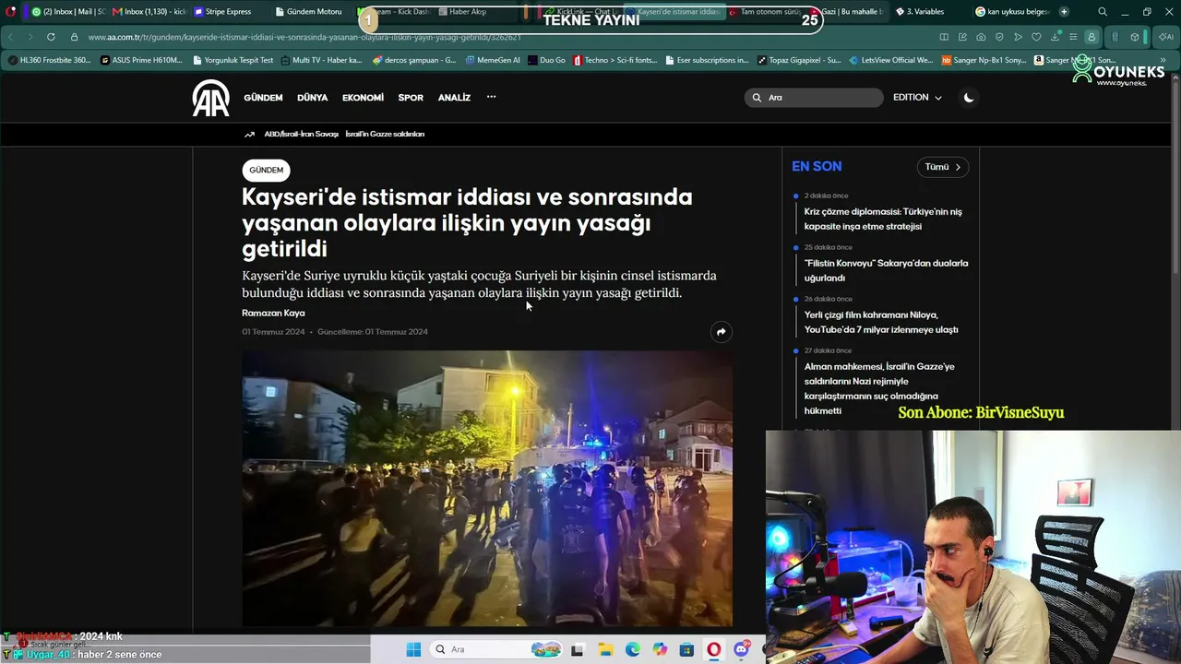The width and height of the screenshot is (1181, 664).
Task: Launch Microsoft Edge from taskbar
Action: tap(632, 649)
